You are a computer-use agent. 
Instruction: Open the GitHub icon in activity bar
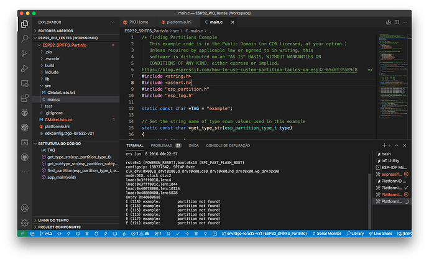tap(25, 157)
